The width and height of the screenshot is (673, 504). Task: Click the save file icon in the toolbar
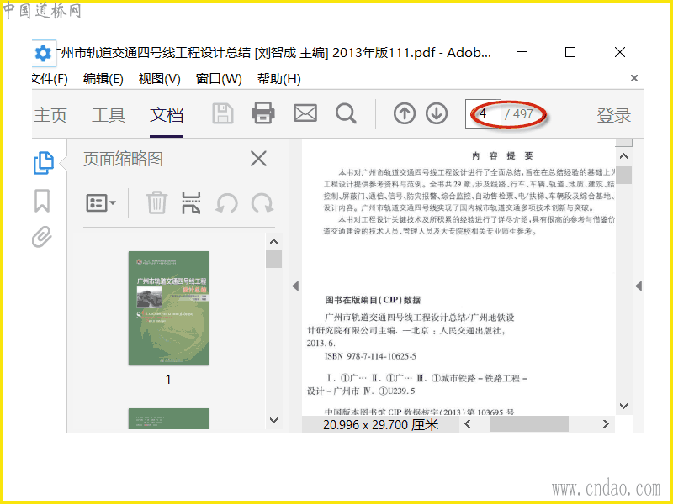(x=223, y=114)
